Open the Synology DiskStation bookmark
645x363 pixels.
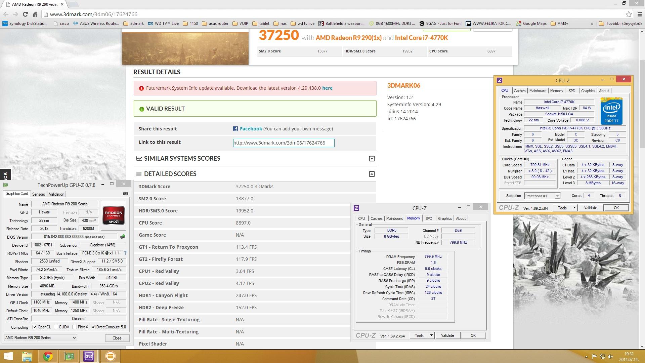[25, 24]
